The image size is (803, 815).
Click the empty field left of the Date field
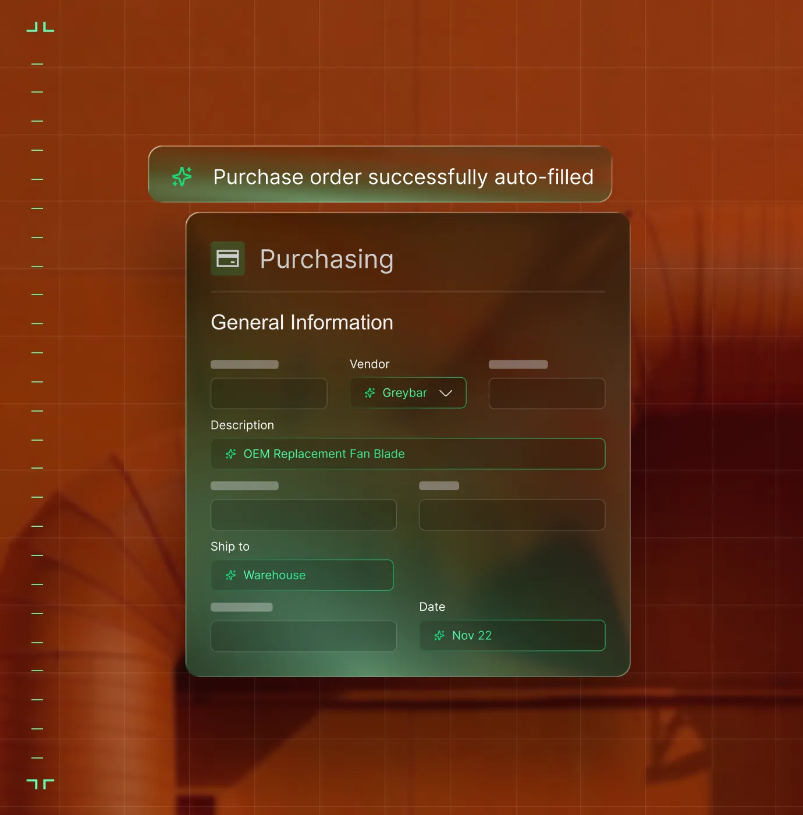click(x=304, y=636)
